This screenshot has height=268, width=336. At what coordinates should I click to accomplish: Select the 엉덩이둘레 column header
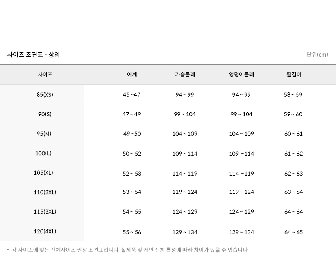241,74
